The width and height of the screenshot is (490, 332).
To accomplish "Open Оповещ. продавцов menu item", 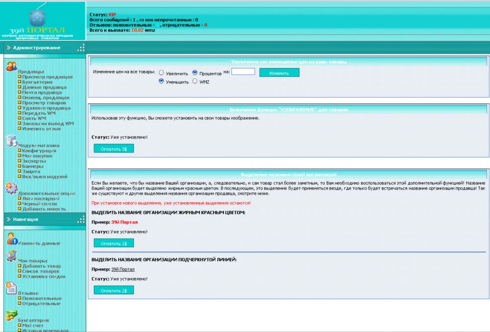I will click(46, 98).
